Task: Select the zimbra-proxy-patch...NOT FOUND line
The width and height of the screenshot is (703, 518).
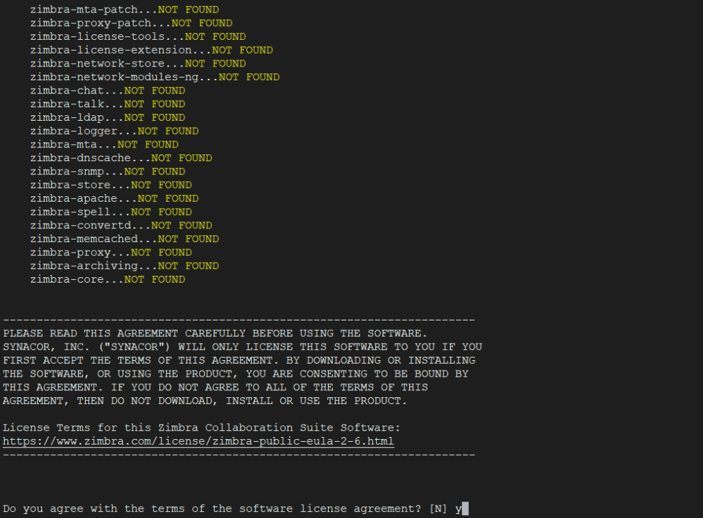Action: (131, 23)
